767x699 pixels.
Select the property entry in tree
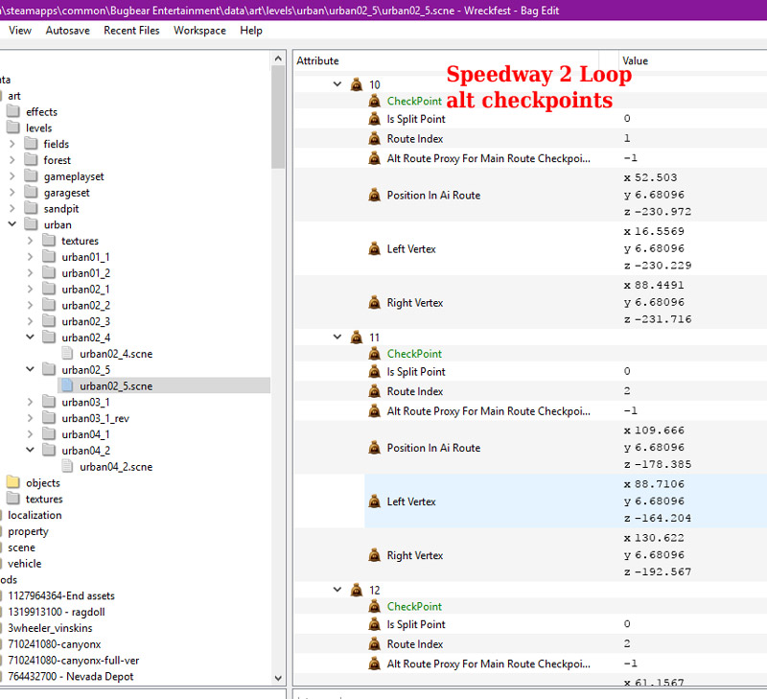(28, 531)
